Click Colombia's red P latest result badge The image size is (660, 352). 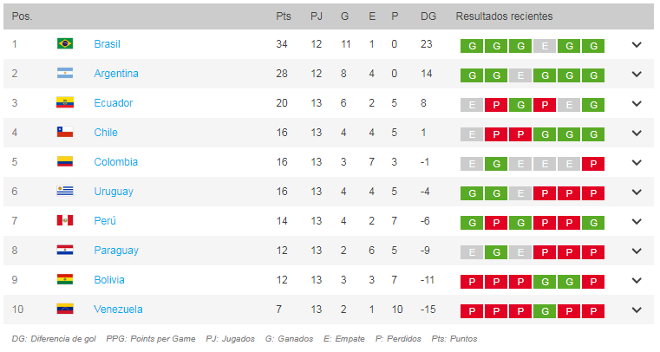(593, 163)
